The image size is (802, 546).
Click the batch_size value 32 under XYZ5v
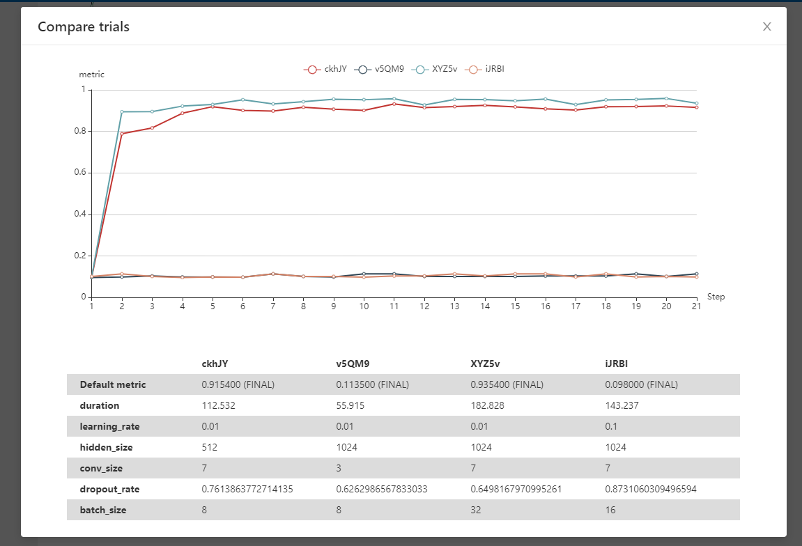click(475, 510)
